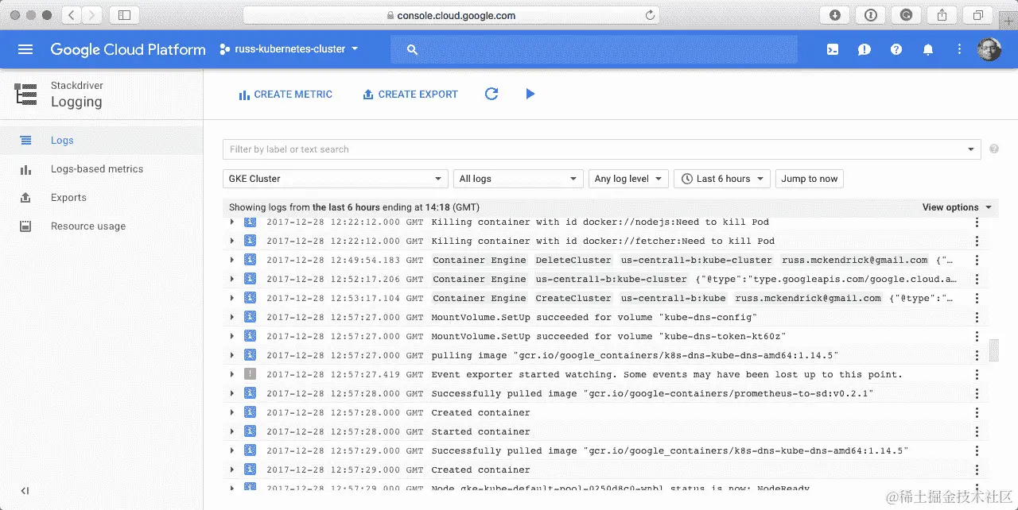Open the filter box dropdown arrow
This screenshot has width=1018, height=510.
pos(971,149)
